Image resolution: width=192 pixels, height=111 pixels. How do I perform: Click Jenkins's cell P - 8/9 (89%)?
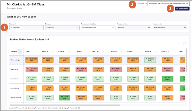[150, 98]
